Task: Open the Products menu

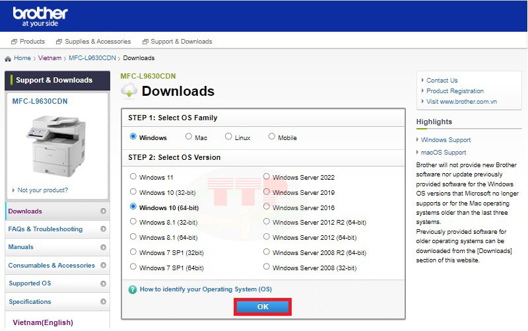Action: (28, 42)
